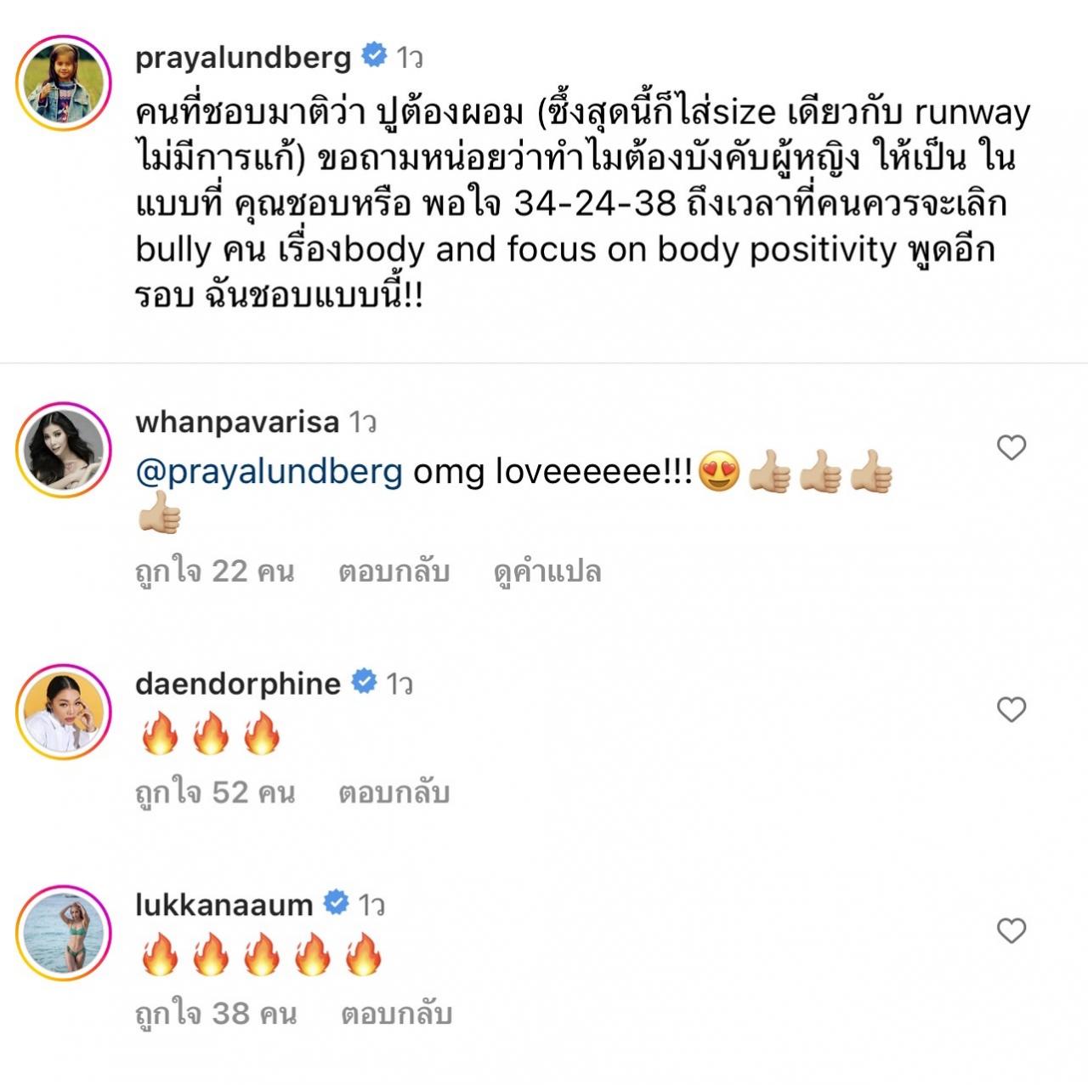
Task: Open lukkanaaum's beach profile avatar
Action: pos(65,933)
